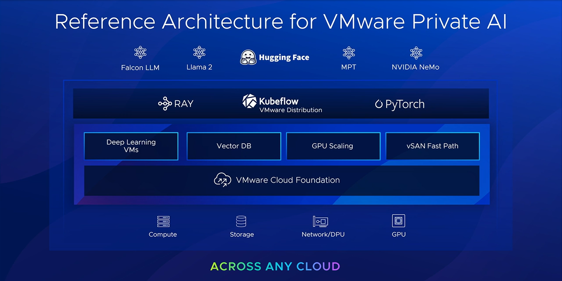Click the MPT label

tap(349, 67)
